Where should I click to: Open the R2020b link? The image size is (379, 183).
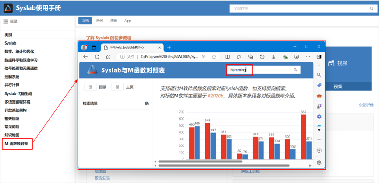[x=216, y=96]
